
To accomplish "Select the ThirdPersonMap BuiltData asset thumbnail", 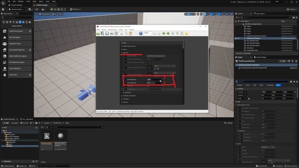I will [60, 140].
